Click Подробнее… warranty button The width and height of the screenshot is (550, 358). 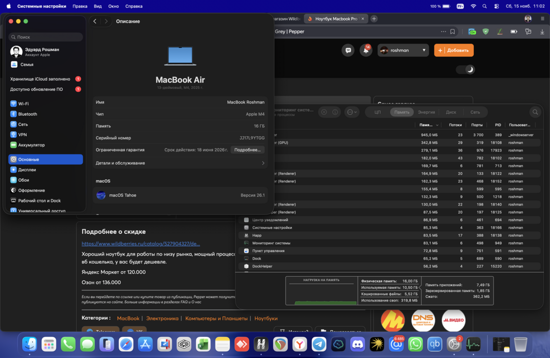(x=248, y=150)
